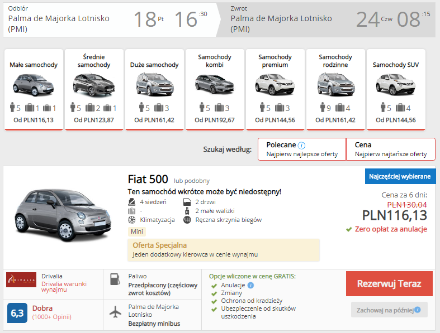Select the Samochody rodzinne category card
The height and width of the screenshot is (333, 440).
click(335, 90)
